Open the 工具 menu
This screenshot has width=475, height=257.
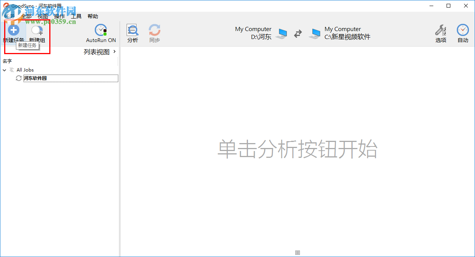coord(76,16)
